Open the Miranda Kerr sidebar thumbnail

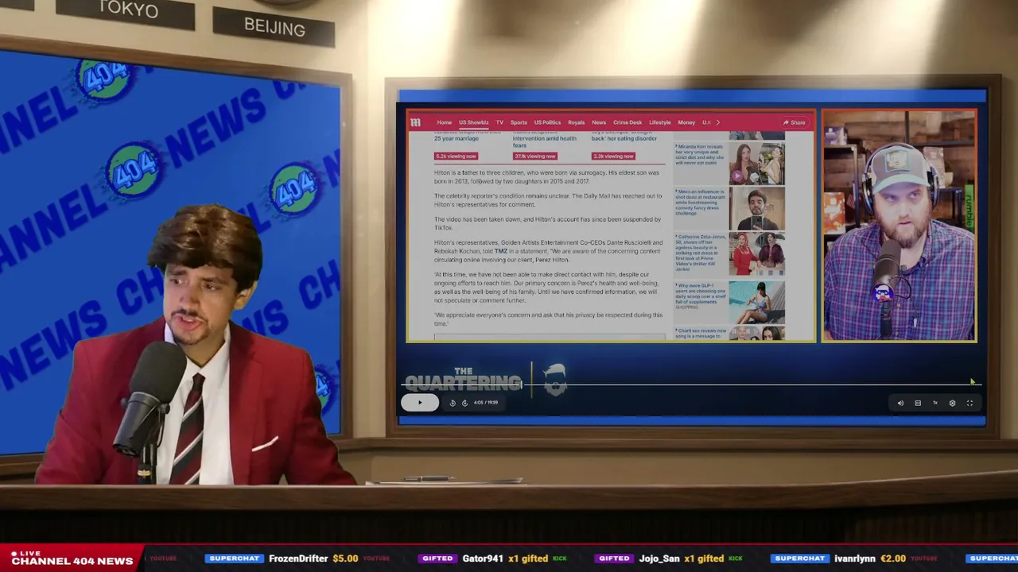pyautogui.click(x=756, y=163)
